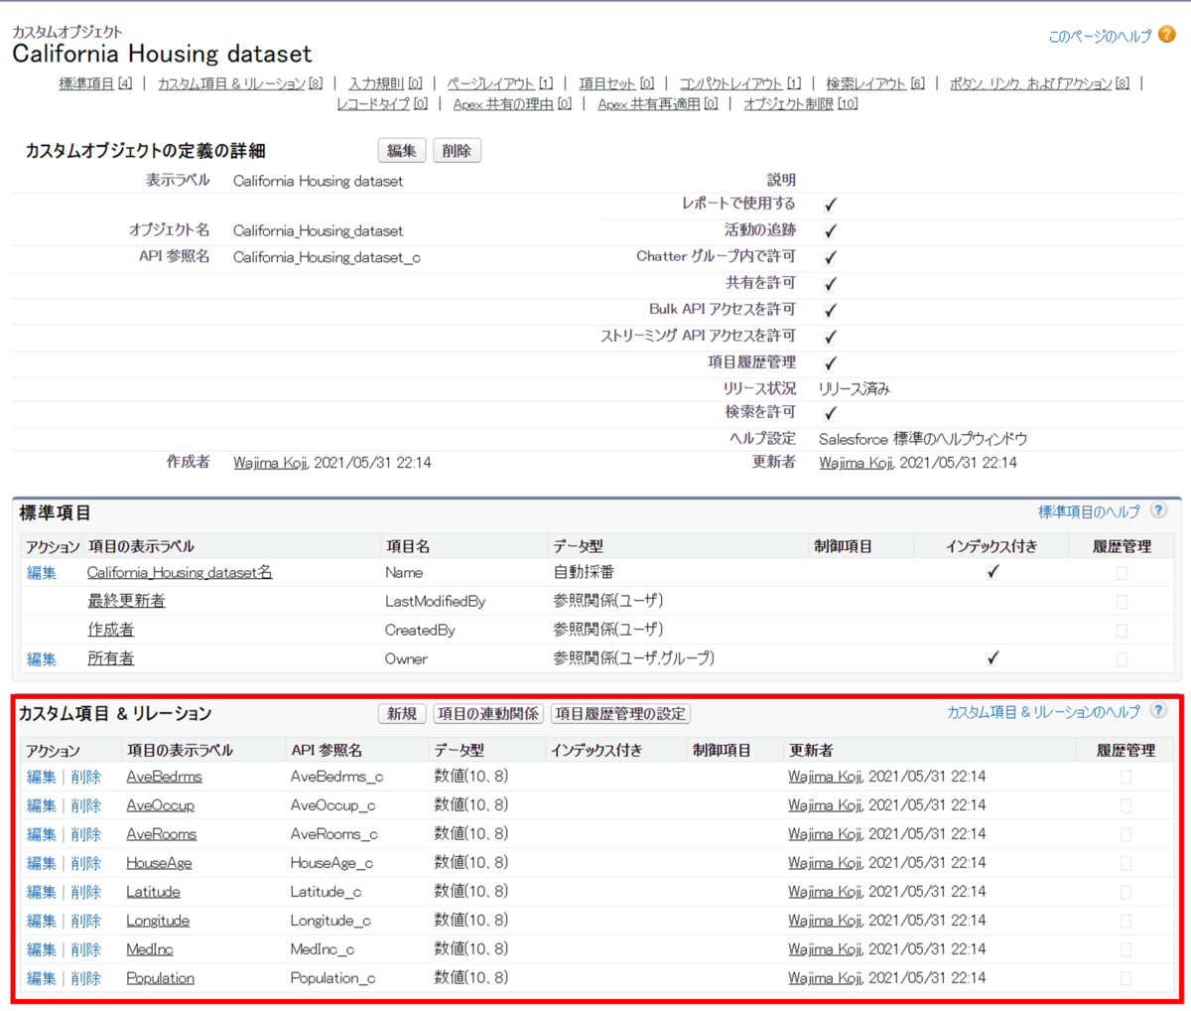The width and height of the screenshot is (1191, 1011).
Task: Toggle history checkbox for 最終更新者 row
Action: [1122, 602]
